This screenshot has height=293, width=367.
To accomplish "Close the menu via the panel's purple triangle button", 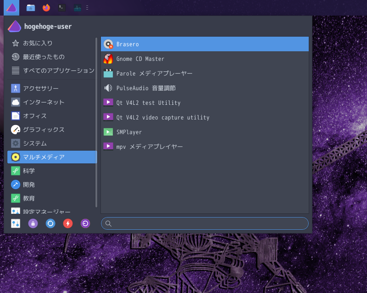I will coord(11,8).
